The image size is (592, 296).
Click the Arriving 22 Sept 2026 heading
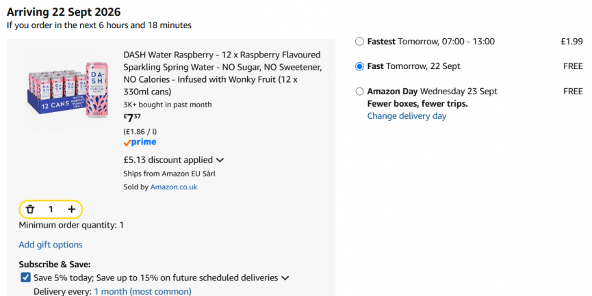(64, 12)
